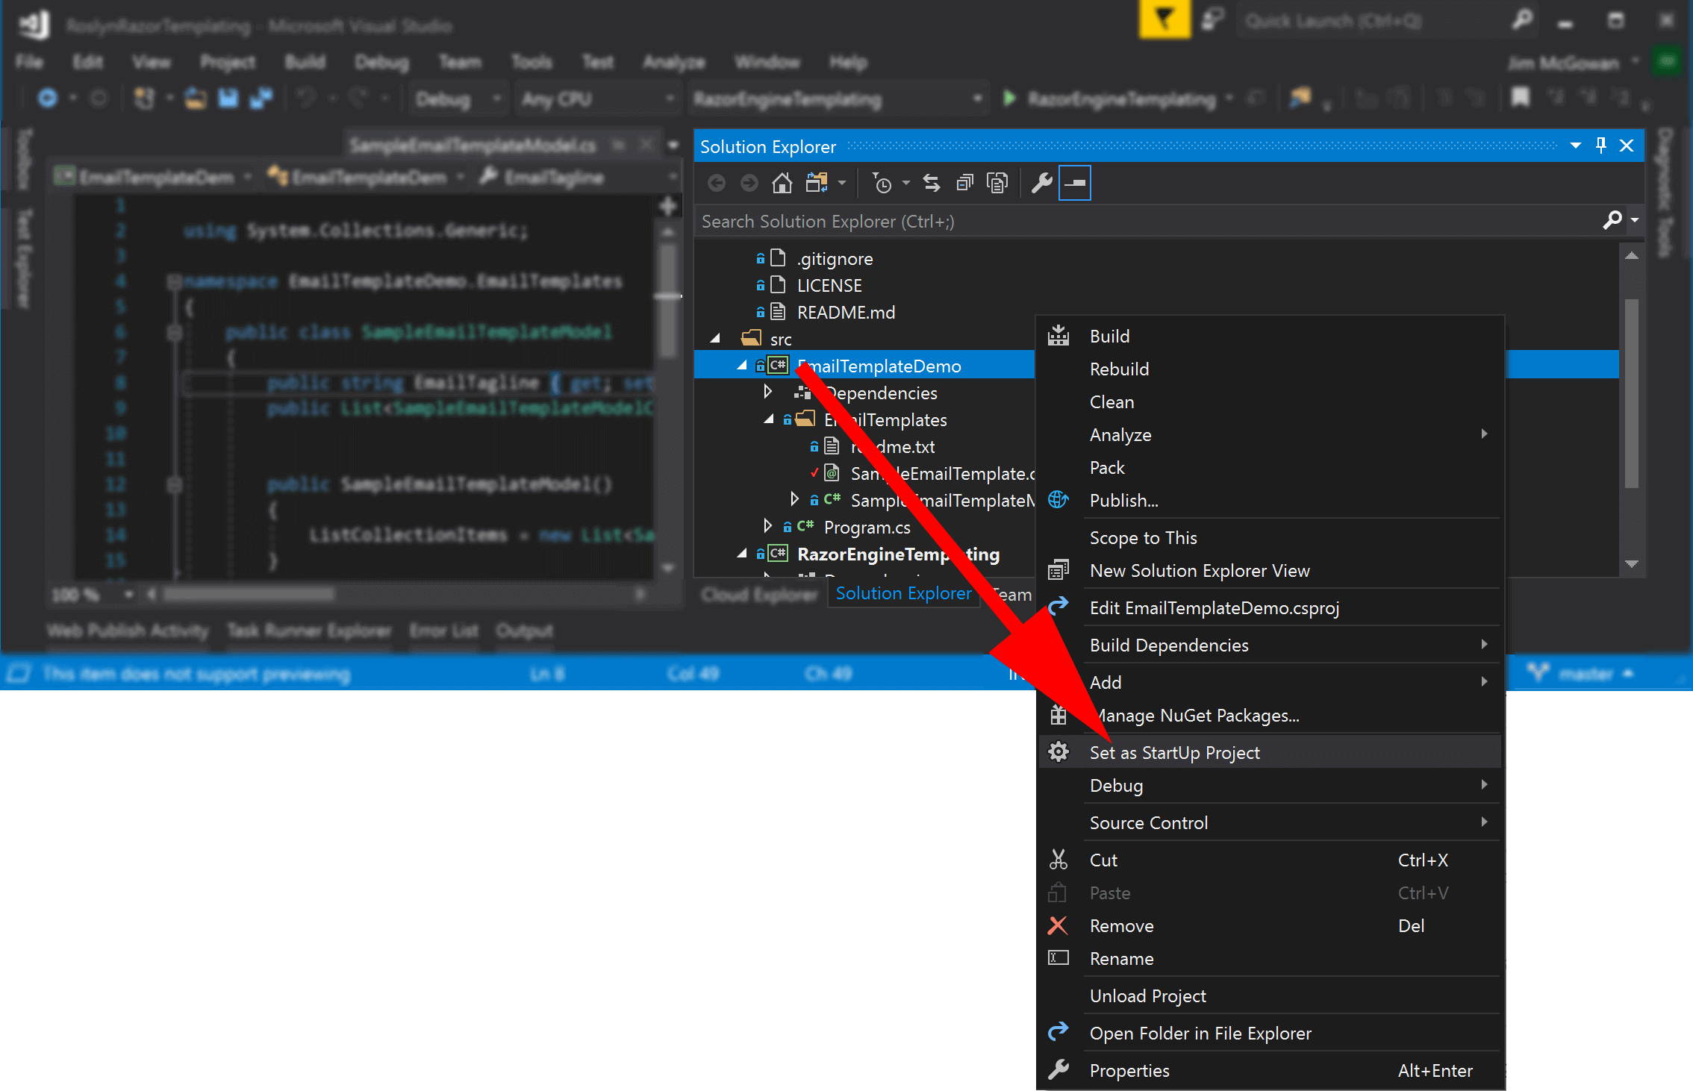This screenshot has height=1091, width=1693.
Task: Open the Any CPU platform dropdown
Action: (x=597, y=99)
